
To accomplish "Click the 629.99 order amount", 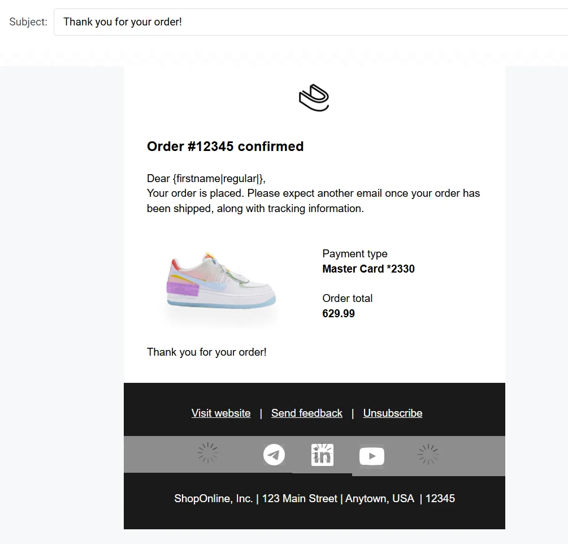I will (338, 313).
